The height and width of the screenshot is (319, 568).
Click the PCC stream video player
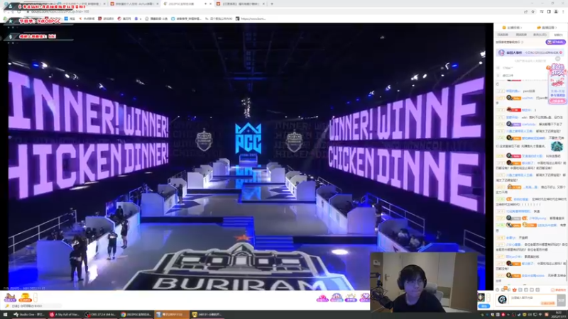tap(246, 156)
